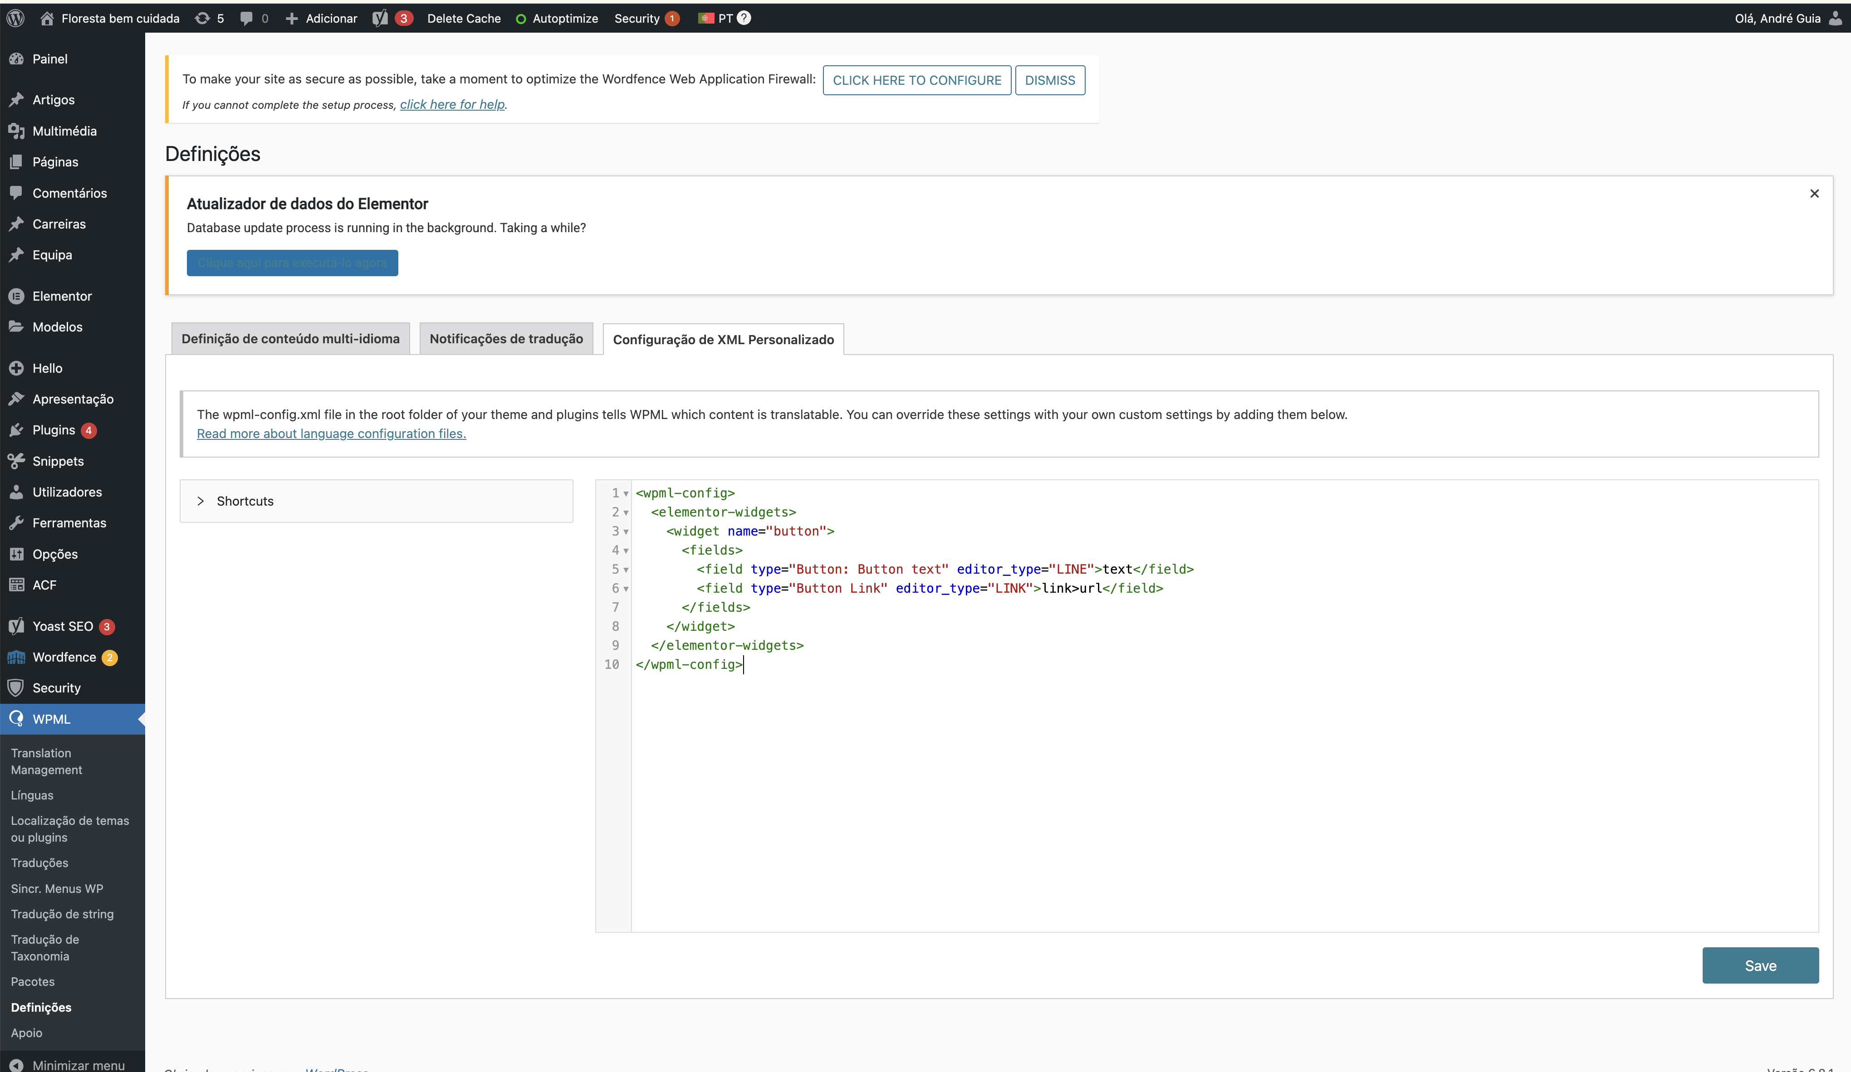The image size is (1851, 1072).
Task: Dismiss the Wordfence firewall notice
Action: [1050, 80]
